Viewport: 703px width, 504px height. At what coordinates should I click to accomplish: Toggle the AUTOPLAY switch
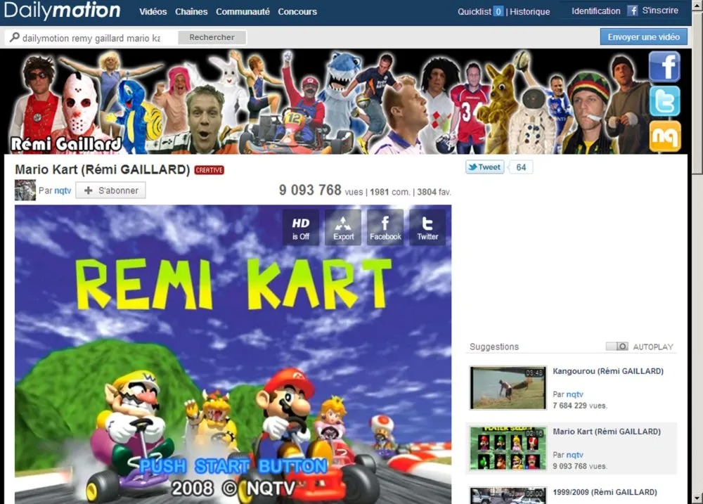point(617,347)
